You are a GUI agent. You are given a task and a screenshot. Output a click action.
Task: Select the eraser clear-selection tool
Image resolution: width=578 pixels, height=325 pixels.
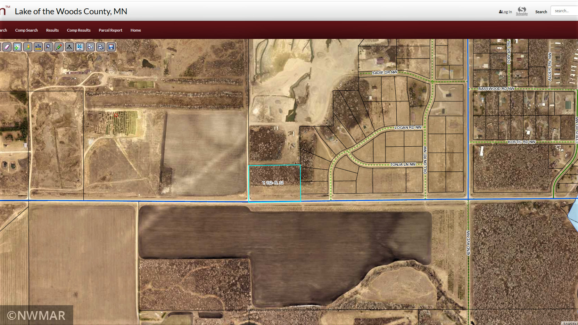click(7, 47)
